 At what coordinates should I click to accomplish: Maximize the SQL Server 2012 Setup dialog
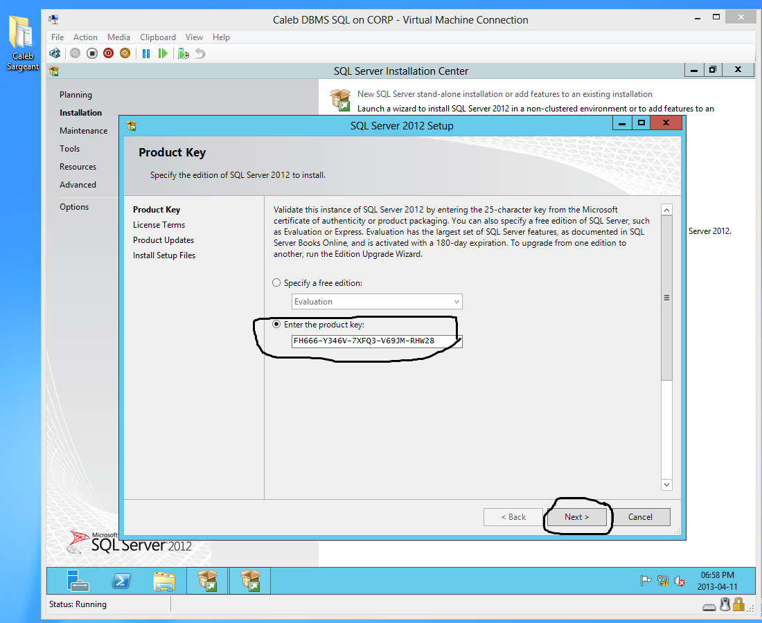[x=641, y=123]
